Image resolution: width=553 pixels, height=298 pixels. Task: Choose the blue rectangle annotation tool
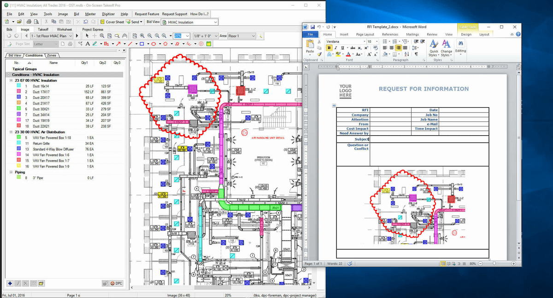pyautogui.click(x=142, y=44)
